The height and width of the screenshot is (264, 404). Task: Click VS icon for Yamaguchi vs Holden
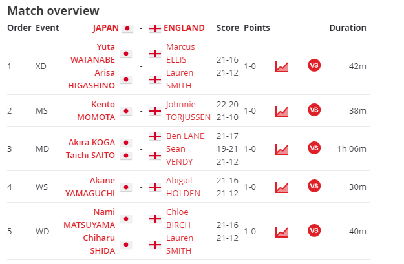(x=314, y=186)
